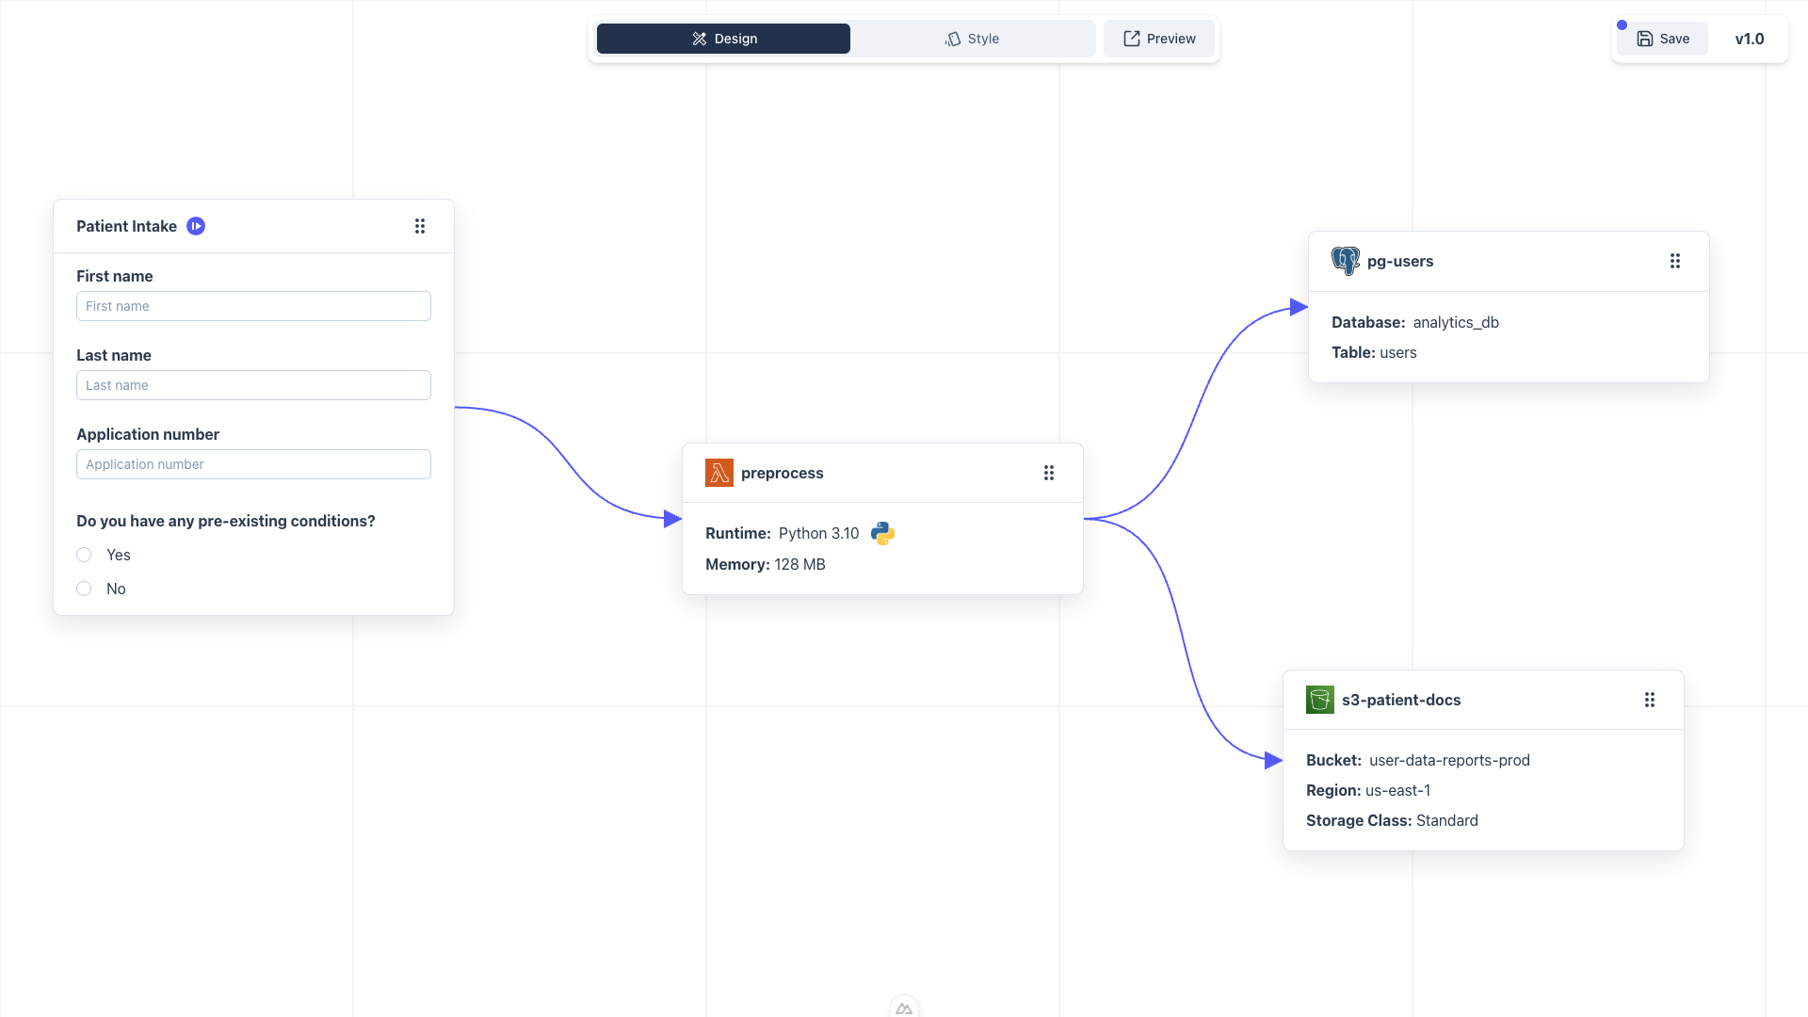Click the AWS Lambda icon on the preprocess node
This screenshot has width=1808, height=1017.
pos(718,473)
